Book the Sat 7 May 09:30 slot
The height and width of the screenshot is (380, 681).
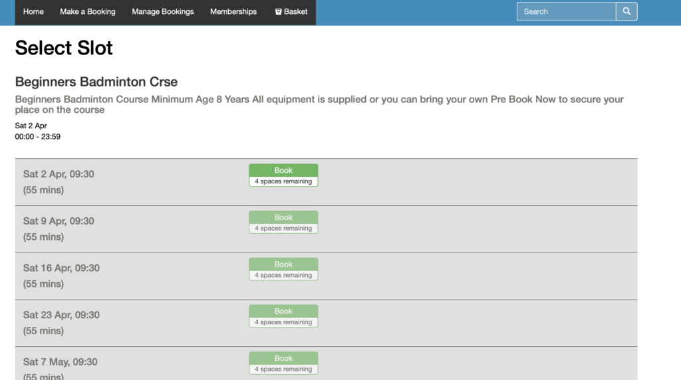tap(283, 358)
